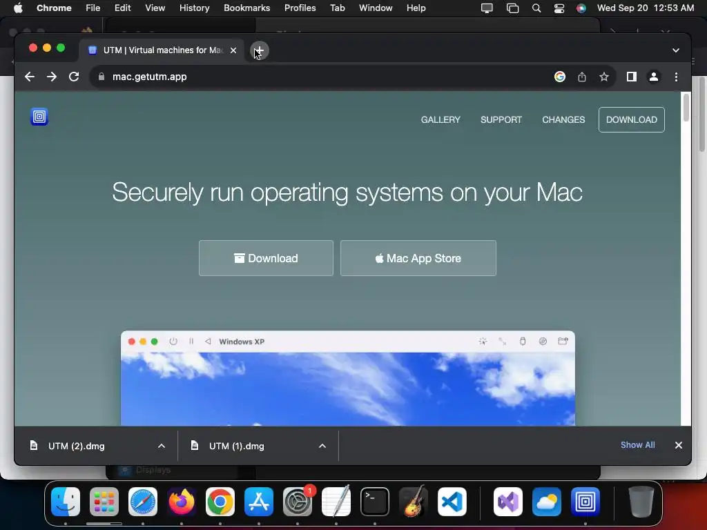Open Mac App Store button
This screenshot has width=707, height=530.
click(x=418, y=258)
